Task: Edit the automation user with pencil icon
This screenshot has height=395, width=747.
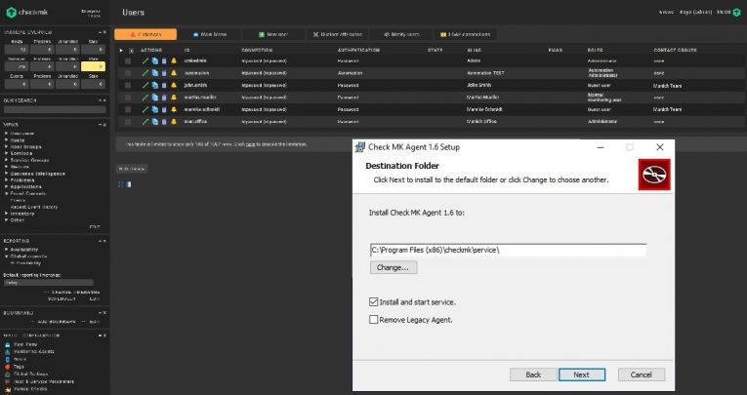Action: 145,73
